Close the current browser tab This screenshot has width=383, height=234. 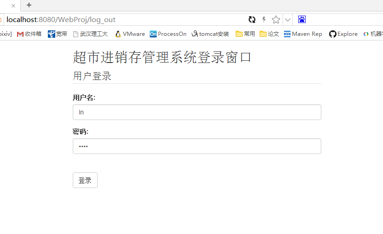tap(13, 6)
